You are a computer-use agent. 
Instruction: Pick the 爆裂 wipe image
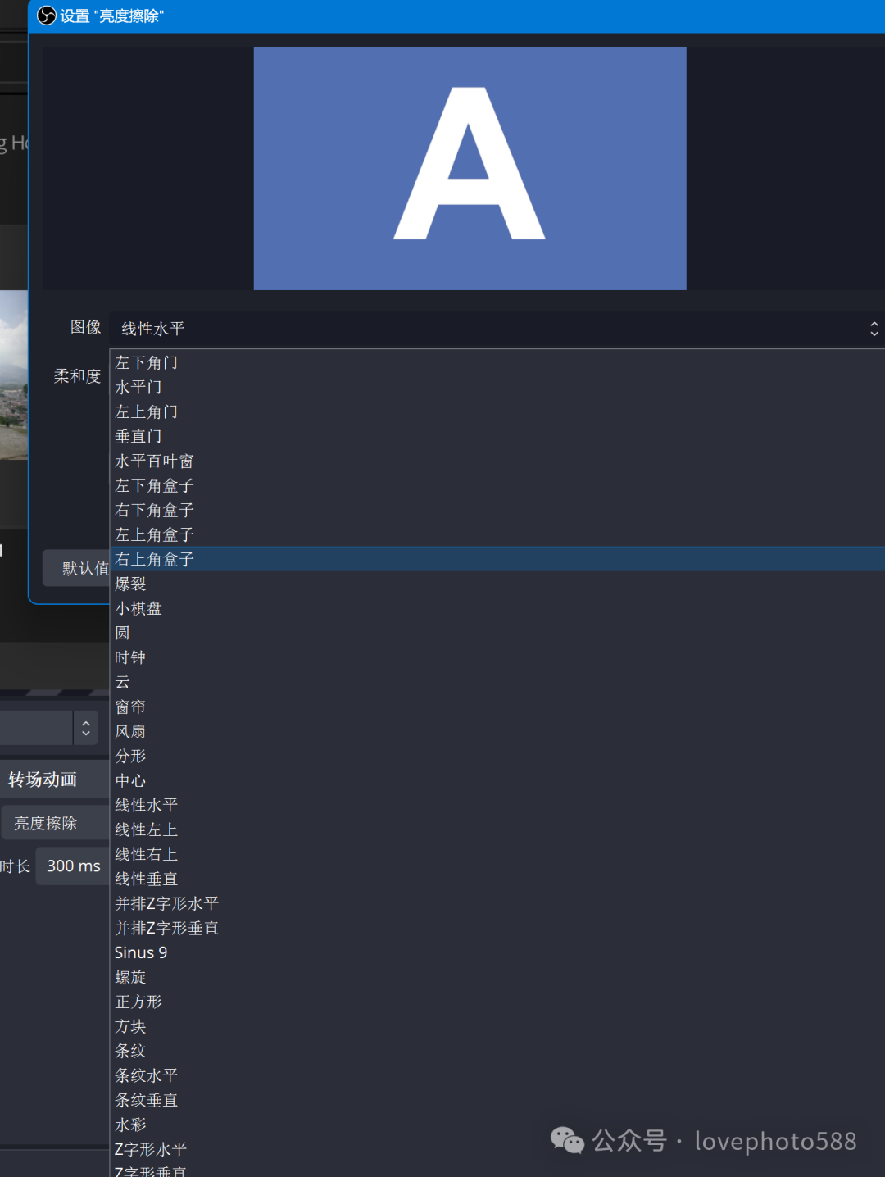[x=130, y=584]
